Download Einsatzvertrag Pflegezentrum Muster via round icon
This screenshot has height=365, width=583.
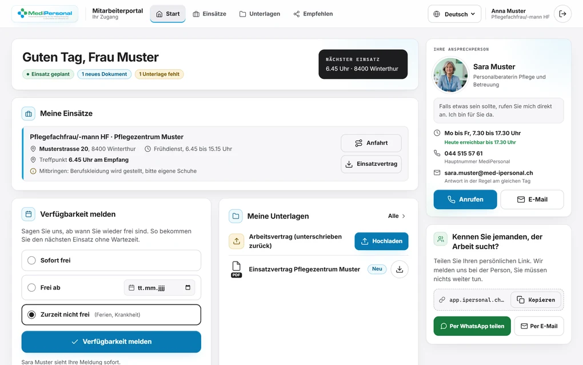tap(400, 269)
